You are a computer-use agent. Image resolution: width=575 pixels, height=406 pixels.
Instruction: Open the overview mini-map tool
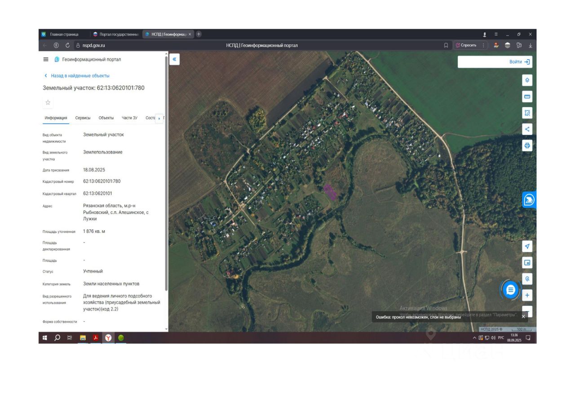click(527, 262)
